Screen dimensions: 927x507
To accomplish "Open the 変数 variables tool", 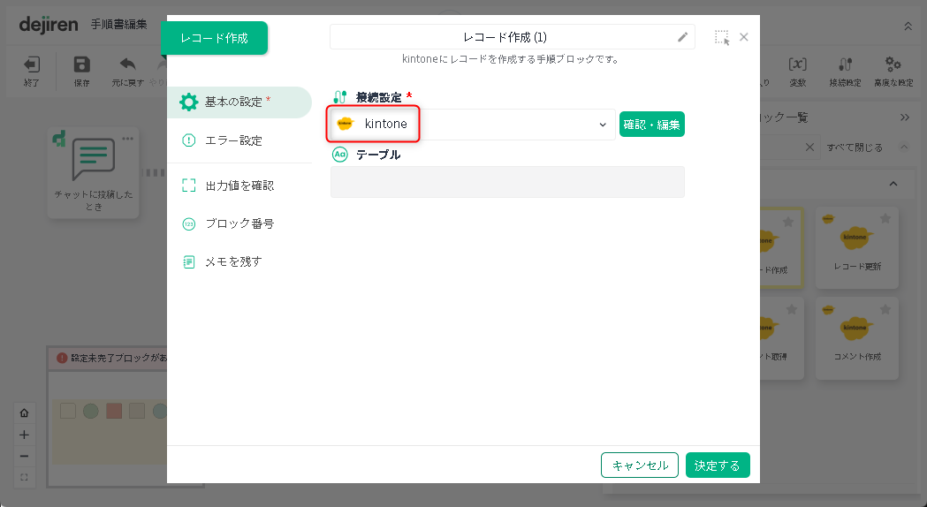I will point(797,70).
